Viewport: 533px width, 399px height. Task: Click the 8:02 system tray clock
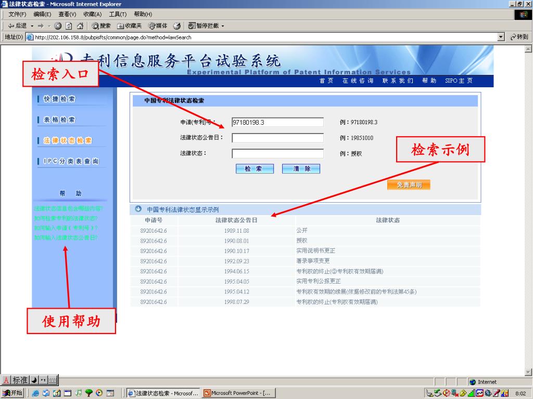(x=521, y=393)
